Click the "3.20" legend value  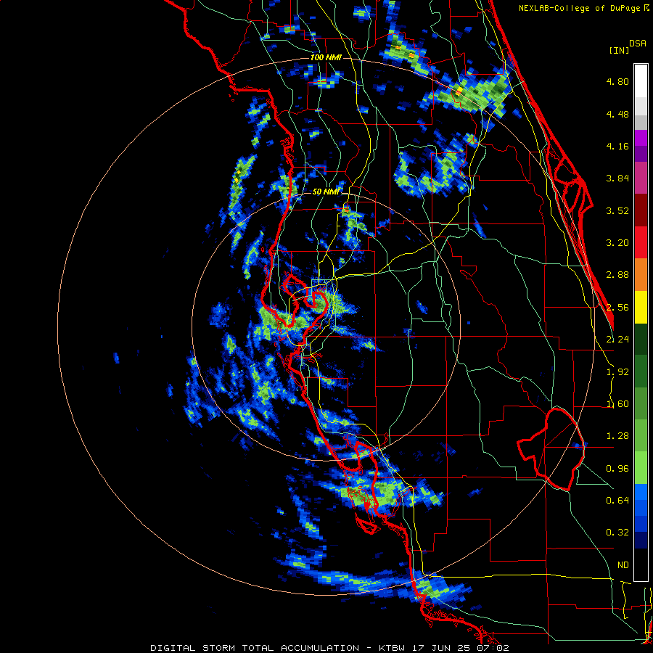617,243
